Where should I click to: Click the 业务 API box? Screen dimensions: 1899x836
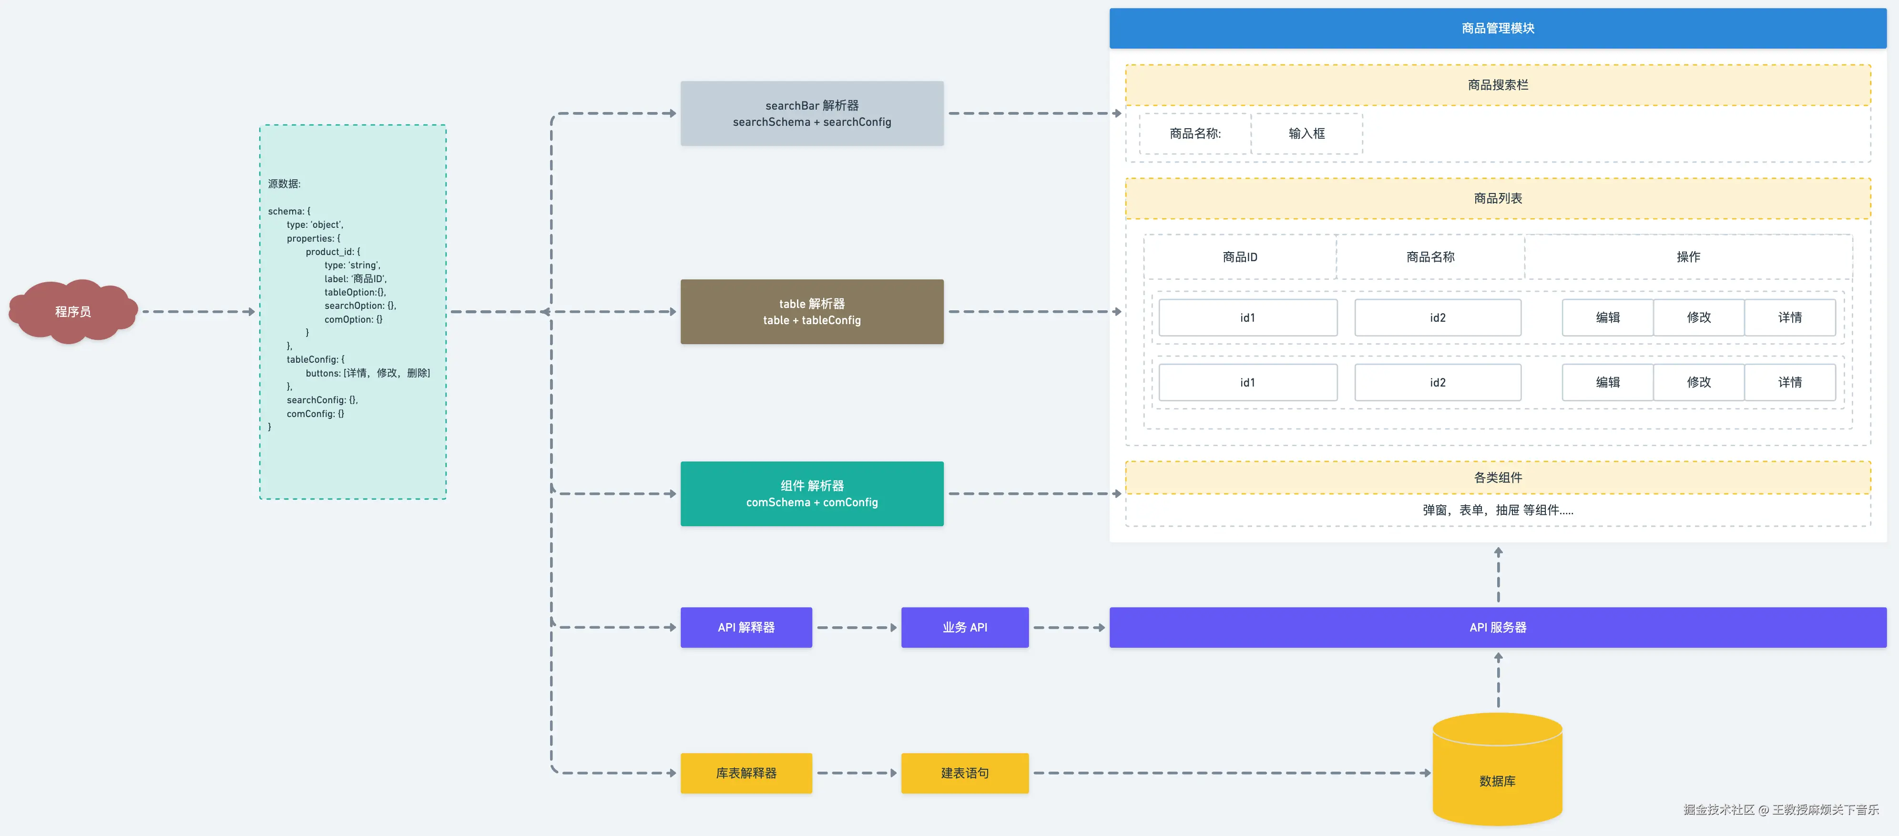click(x=964, y=627)
